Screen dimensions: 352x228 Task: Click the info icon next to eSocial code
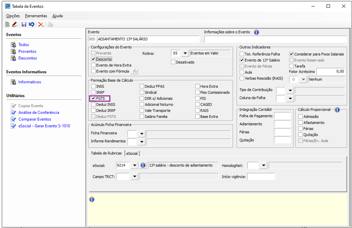tap(143, 165)
